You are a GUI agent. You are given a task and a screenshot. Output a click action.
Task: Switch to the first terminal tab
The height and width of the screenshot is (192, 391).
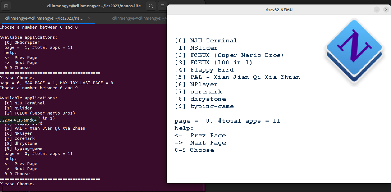pos(47,18)
